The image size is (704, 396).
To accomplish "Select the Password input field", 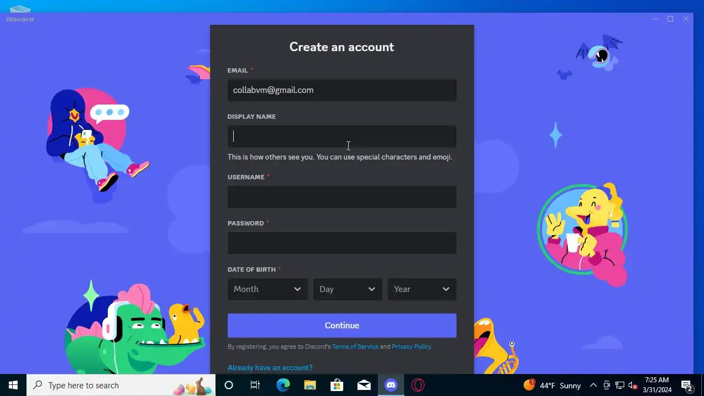I will (x=342, y=243).
